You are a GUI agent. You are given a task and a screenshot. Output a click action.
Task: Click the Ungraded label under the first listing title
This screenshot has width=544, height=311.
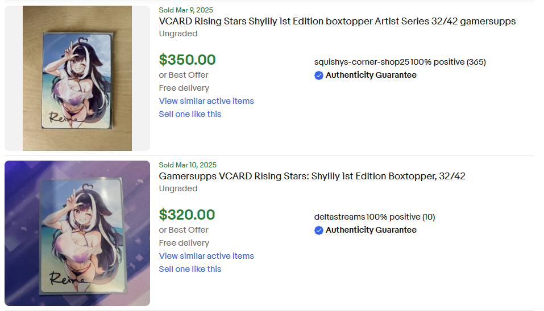(178, 34)
